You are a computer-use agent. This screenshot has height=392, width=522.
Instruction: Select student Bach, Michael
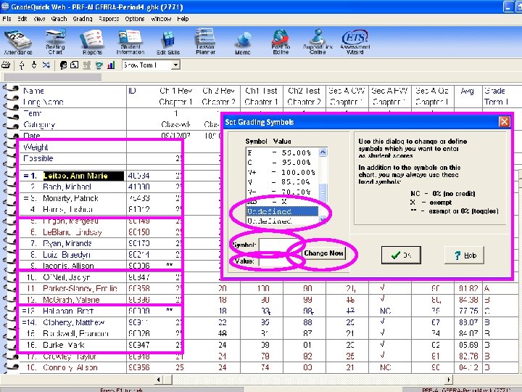[x=67, y=187]
